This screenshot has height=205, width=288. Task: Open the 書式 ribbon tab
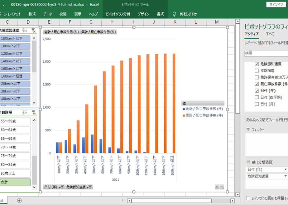[160, 14]
